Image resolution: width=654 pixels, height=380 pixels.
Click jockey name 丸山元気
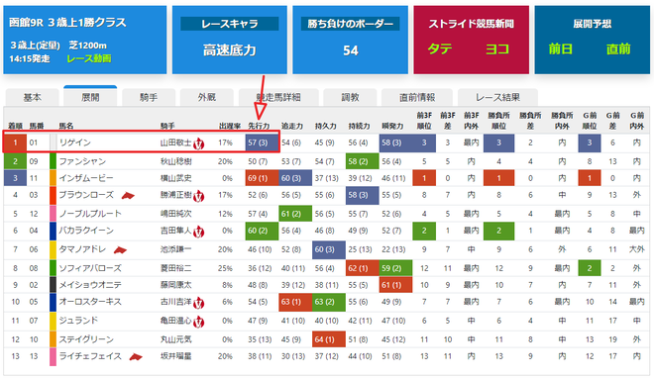point(176,339)
